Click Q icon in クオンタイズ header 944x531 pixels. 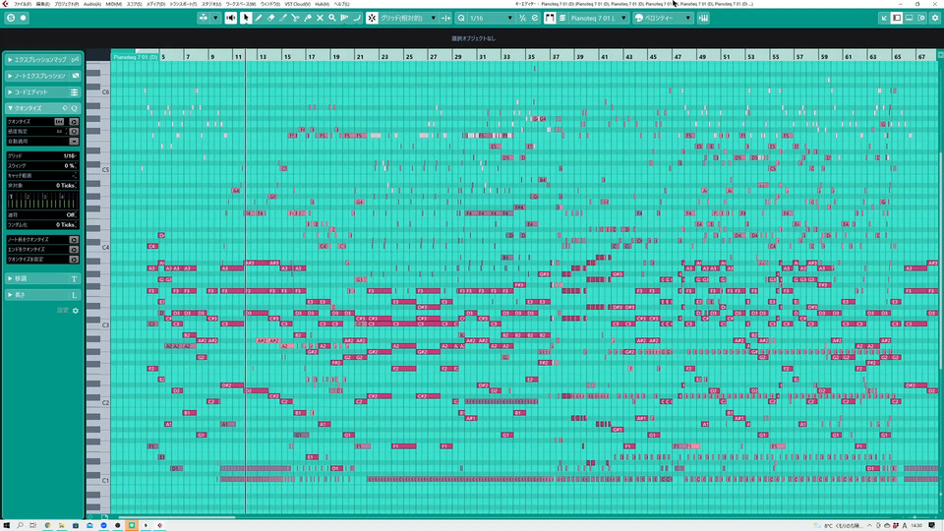tap(75, 108)
